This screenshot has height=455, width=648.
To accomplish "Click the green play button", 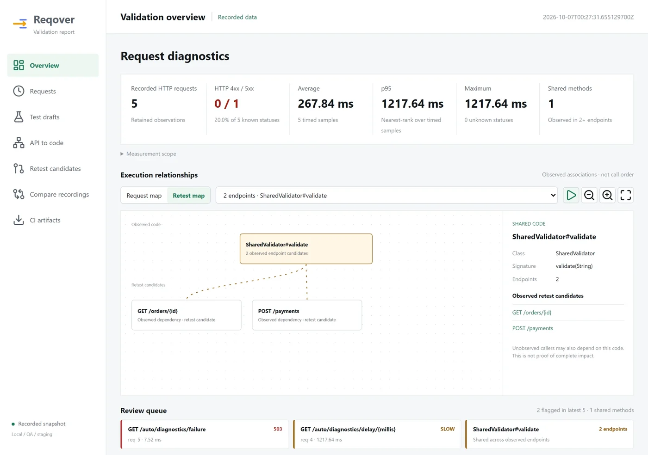I will click(x=571, y=195).
